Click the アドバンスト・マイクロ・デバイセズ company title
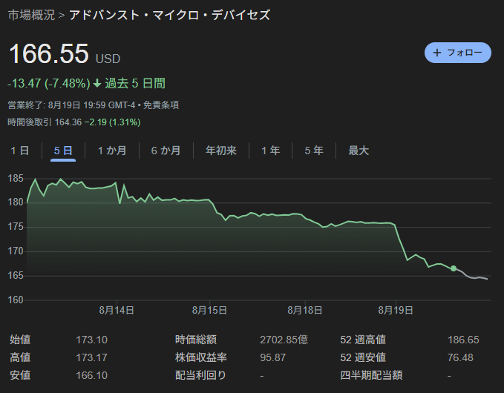 click(x=170, y=15)
